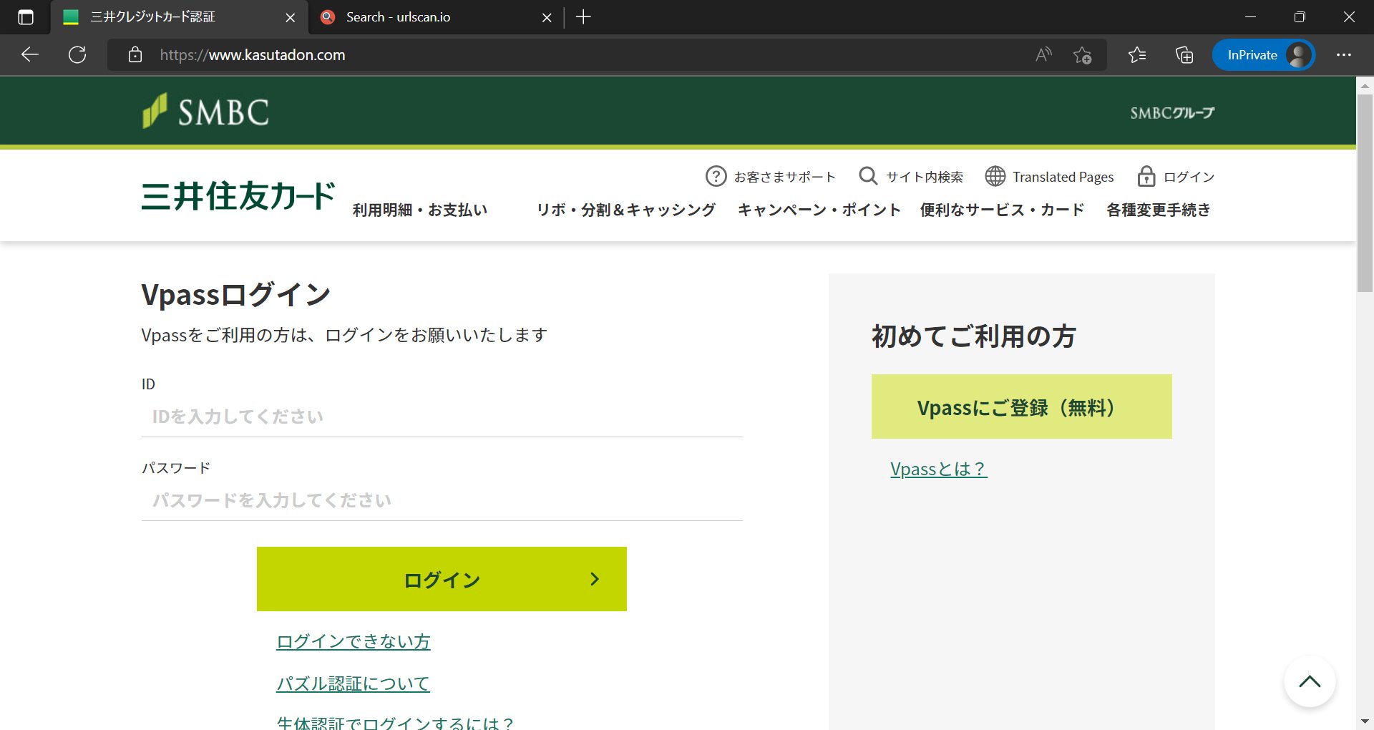
Task: Open 各種変更手続き menu
Action: pyautogui.click(x=1159, y=210)
